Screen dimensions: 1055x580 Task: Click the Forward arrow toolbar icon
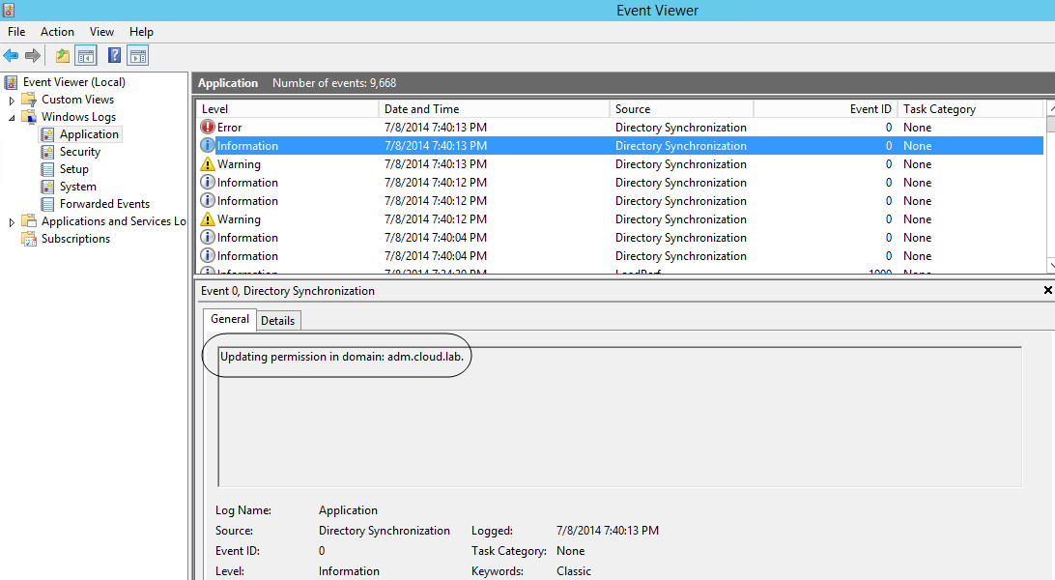pos(33,56)
